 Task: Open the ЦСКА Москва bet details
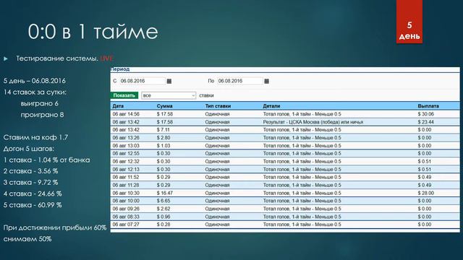pos(313,122)
